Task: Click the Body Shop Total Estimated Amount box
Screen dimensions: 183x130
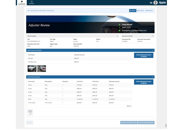Action: (144, 82)
